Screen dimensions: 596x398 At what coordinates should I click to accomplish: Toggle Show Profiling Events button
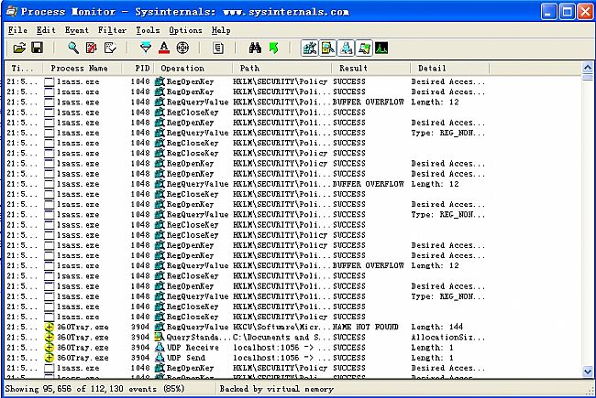[x=381, y=48]
